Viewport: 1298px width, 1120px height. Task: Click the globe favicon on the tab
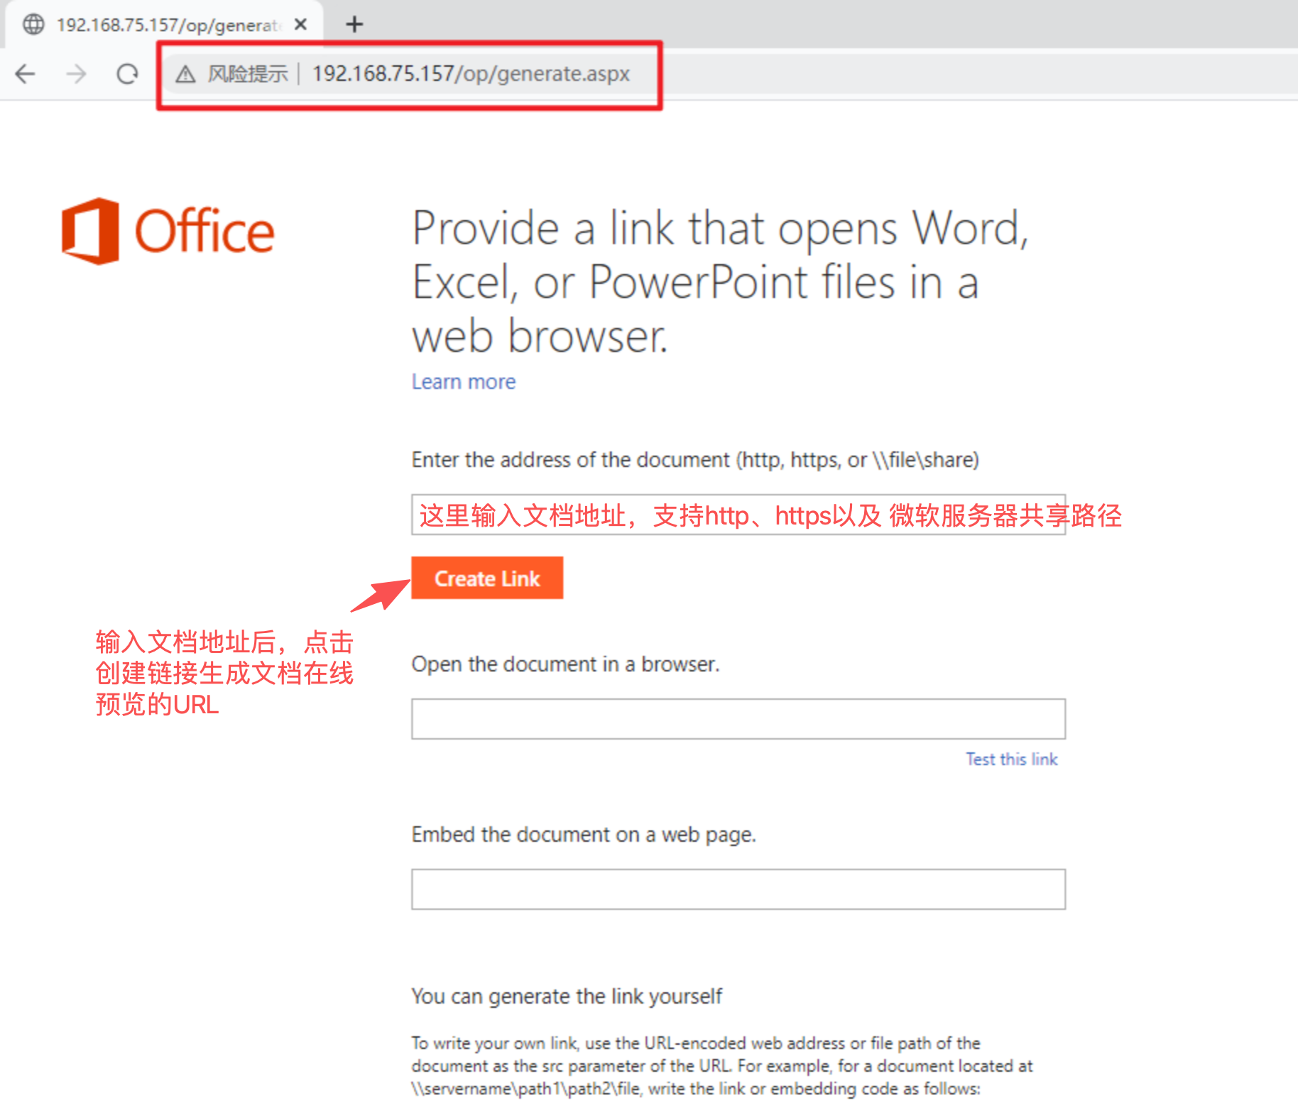[x=33, y=25]
